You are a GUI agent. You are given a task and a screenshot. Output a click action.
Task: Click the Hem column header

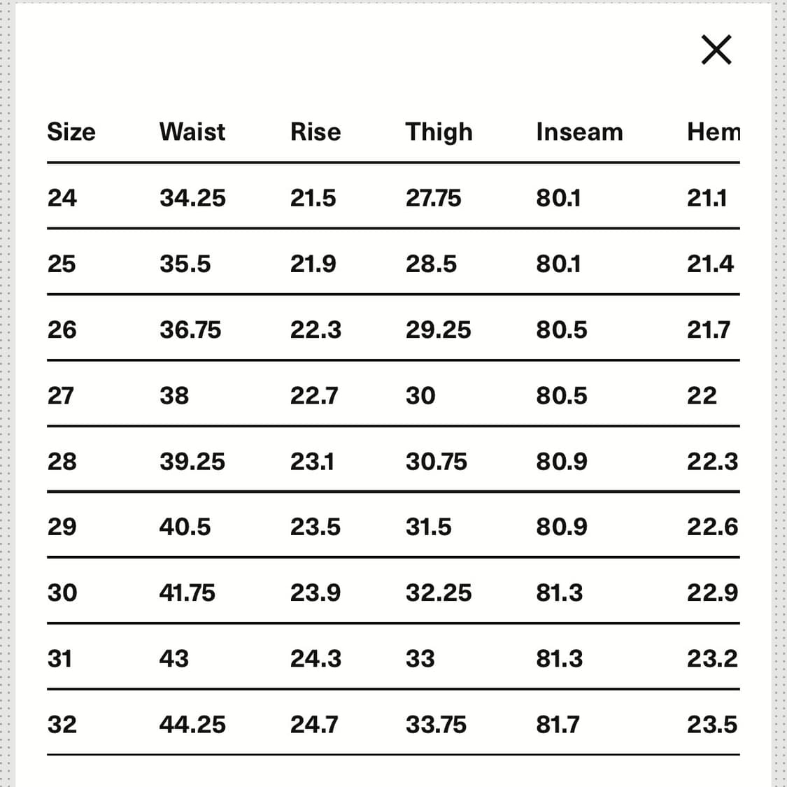714,132
